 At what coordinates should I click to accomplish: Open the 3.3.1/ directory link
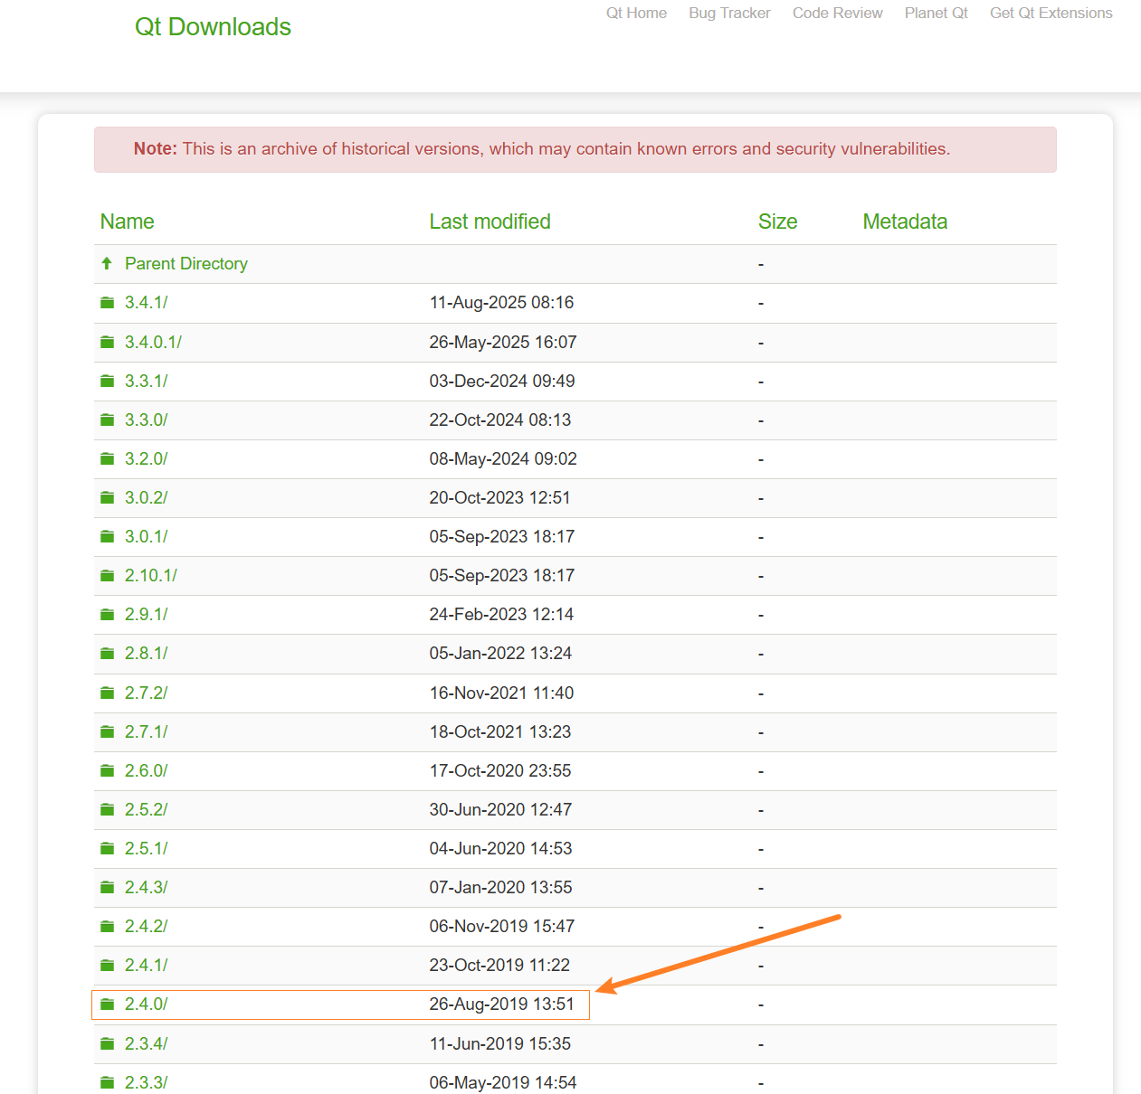pos(147,381)
